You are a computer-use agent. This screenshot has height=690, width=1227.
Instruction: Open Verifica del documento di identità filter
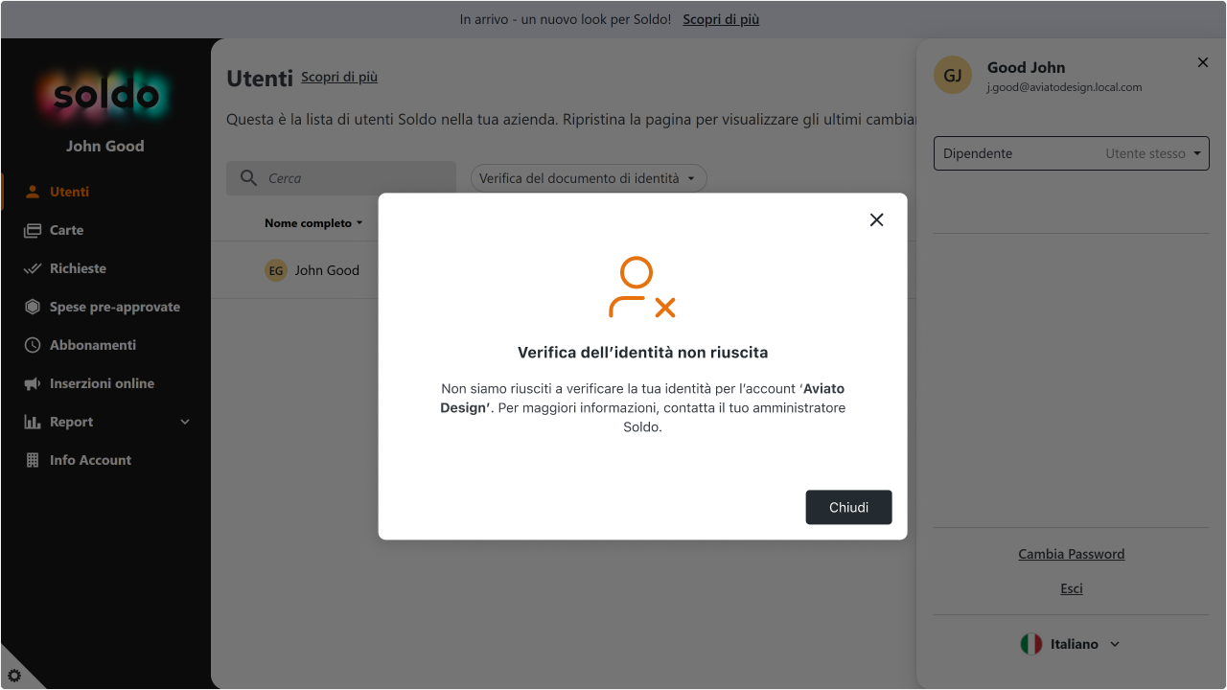[589, 178]
